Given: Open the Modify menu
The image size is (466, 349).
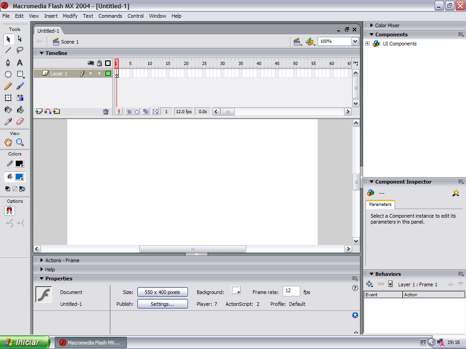Looking at the screenshot, I should click(x=70, y=16).
